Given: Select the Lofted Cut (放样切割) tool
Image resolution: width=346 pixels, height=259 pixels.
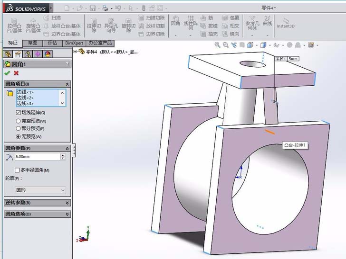Looking at the screenshot, I should 152,26.
